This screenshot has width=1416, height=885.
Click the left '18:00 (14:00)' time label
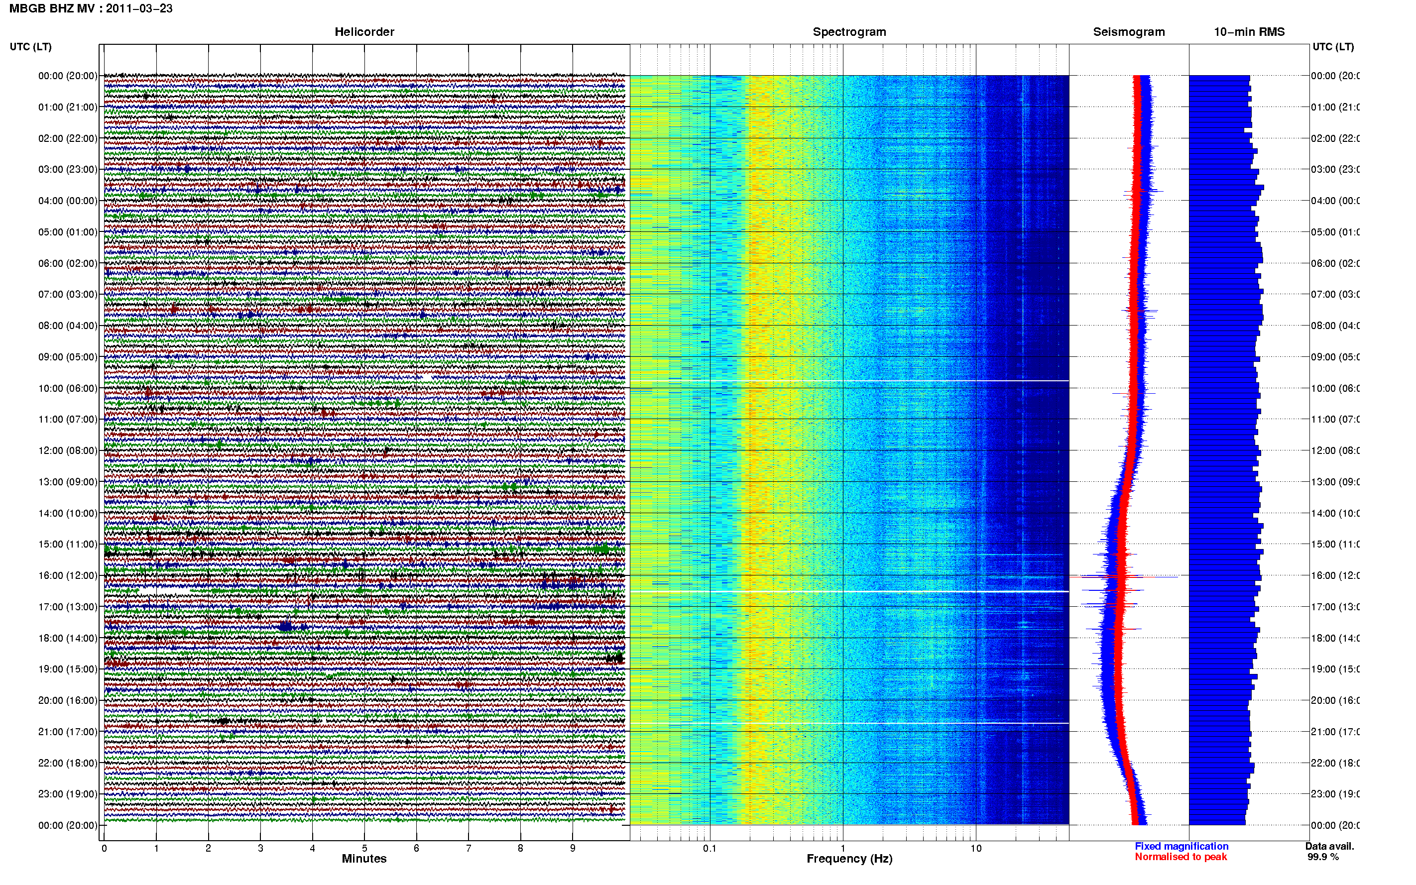68,638
